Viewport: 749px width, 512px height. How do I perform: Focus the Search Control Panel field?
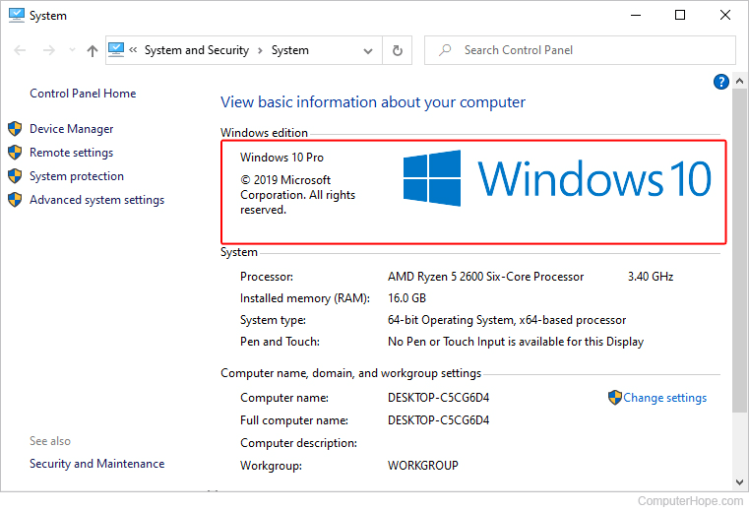tap(580, 50)
